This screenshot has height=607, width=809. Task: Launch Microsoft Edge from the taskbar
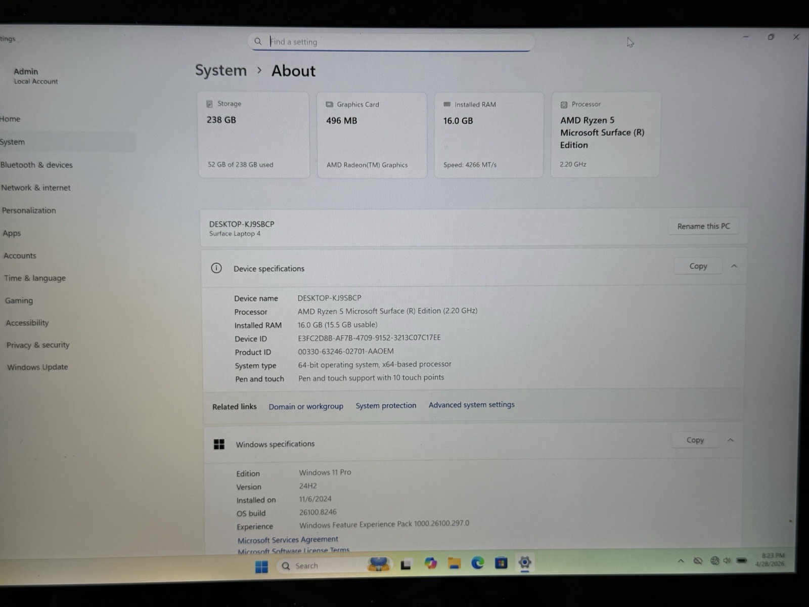(477, 562)
